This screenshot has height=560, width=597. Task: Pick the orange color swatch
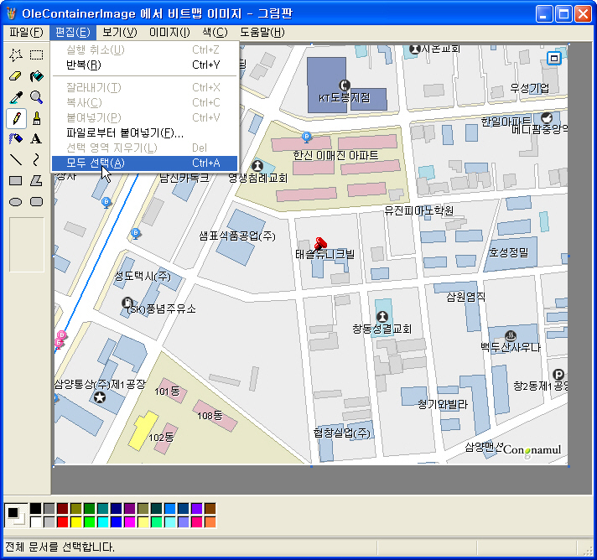pos(210,521)
